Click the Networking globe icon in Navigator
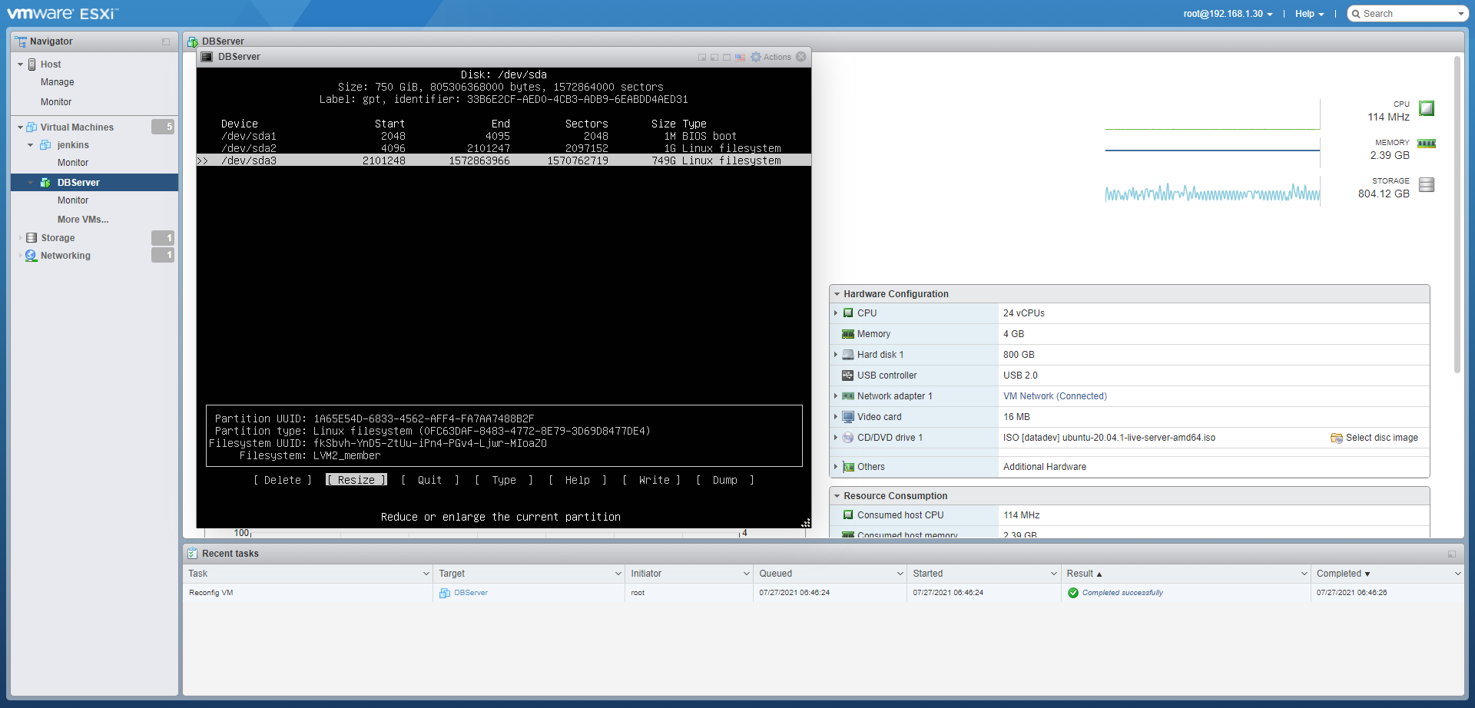The width and height of the screenshot is (1475, 708). click(31, 256)
